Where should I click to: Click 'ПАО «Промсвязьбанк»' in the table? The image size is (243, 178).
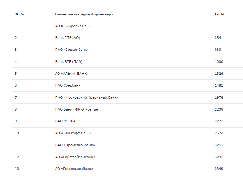[x=75, y=145]
